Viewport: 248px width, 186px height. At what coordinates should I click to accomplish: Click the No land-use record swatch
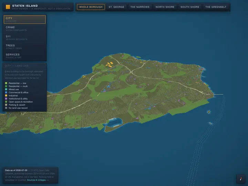(x=6, y=108)
